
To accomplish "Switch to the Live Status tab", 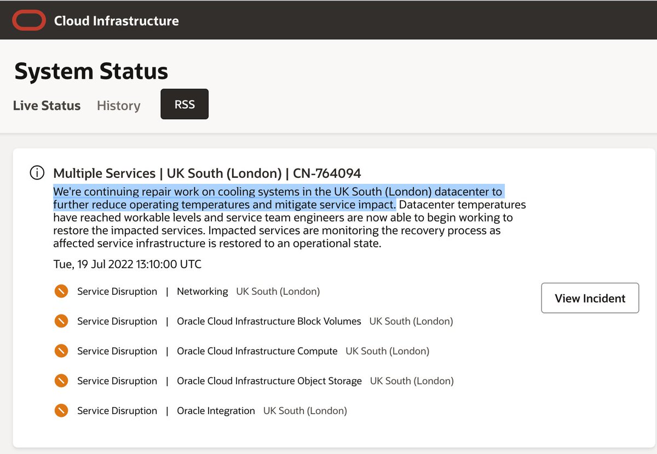I will (x=47, y=106).
